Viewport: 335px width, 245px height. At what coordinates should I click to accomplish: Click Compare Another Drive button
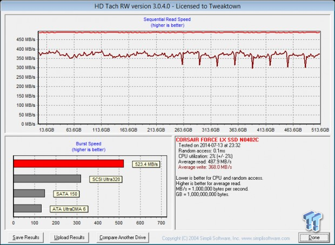[123, 237]
